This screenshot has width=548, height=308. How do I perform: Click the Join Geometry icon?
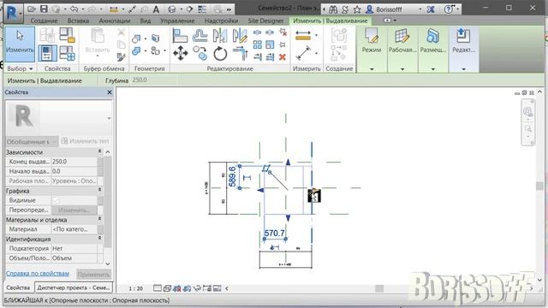pyautogui.click(x=136, y=51)
